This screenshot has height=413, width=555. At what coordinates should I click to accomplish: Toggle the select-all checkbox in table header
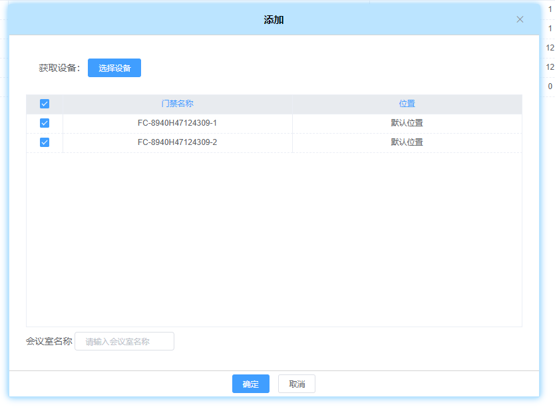(x=45, y=104)
